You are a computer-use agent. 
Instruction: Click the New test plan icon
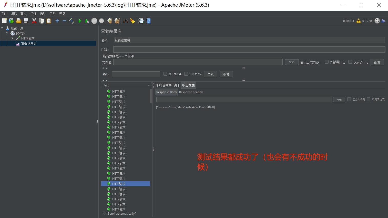pyautogui.click(x=4, y=21)
